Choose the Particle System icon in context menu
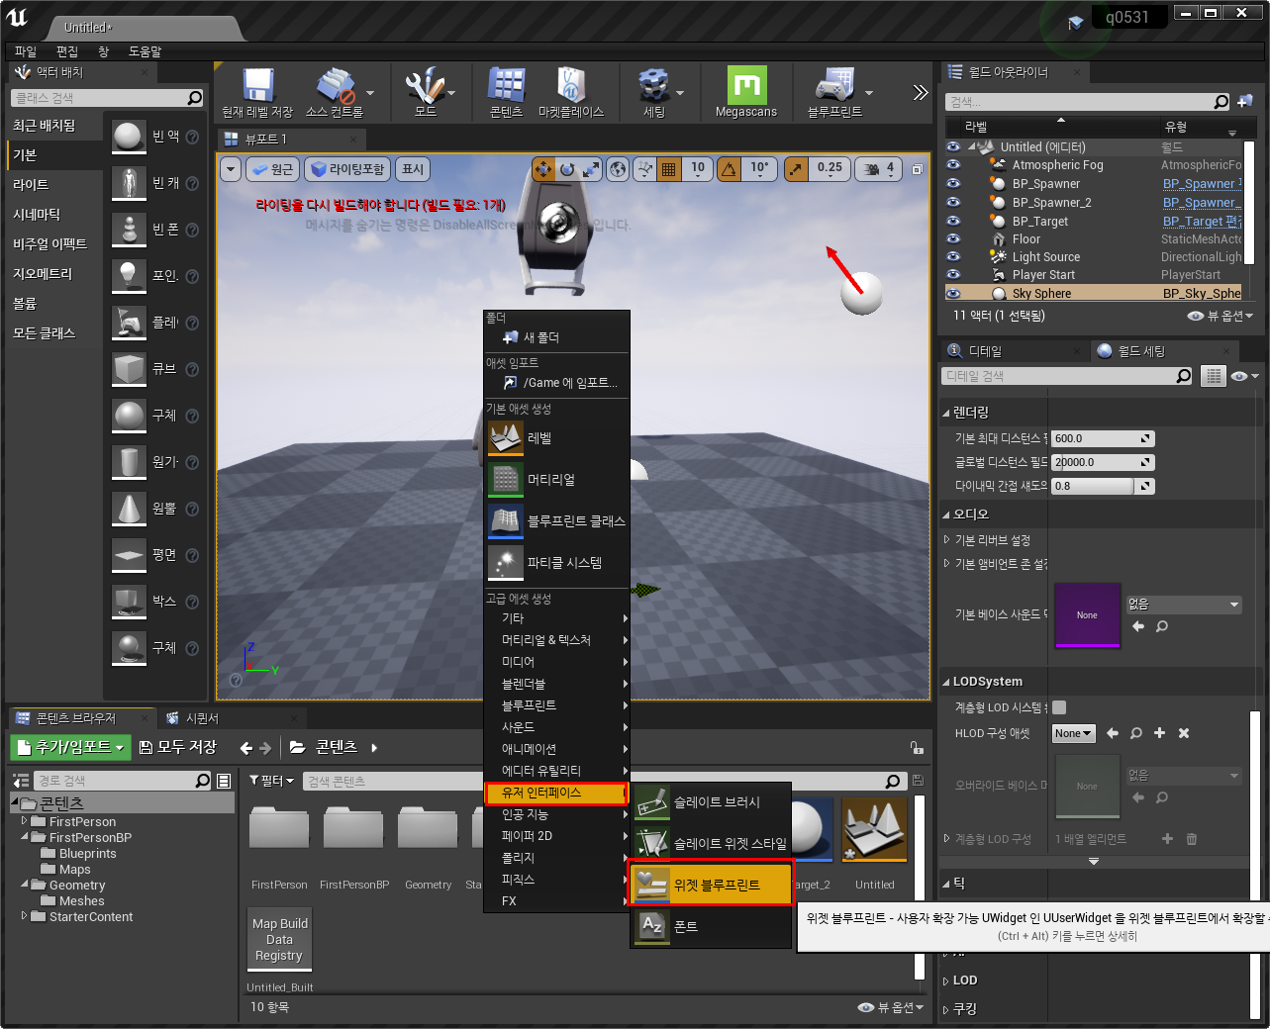Image resolution: width=1270 pixels, height=1029 pixels. click(506, 562)
